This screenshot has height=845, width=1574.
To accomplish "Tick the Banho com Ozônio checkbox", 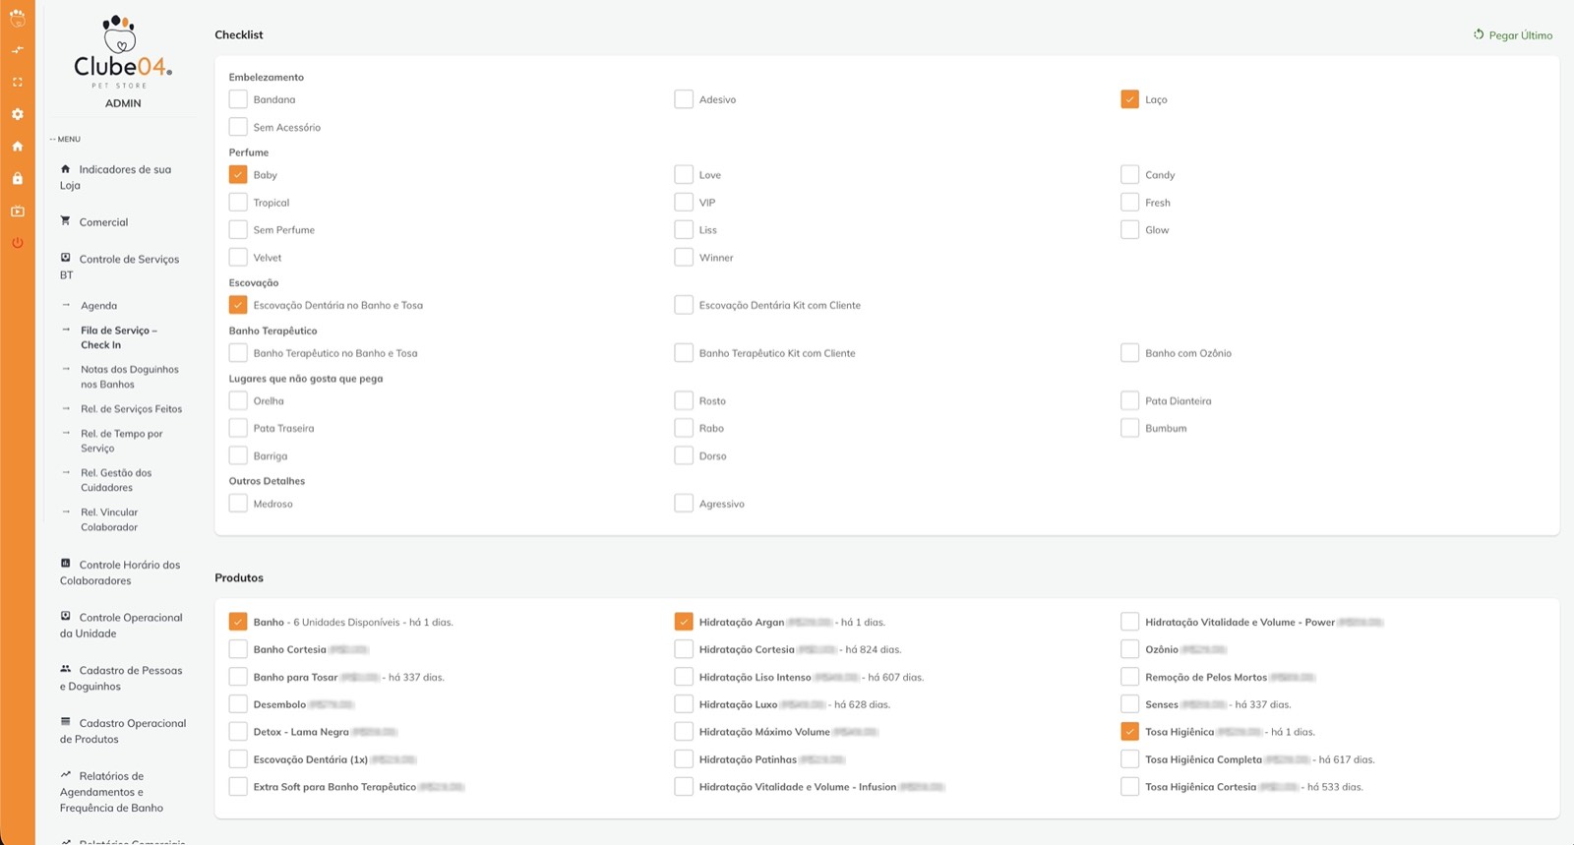I will coord(1129,352).
